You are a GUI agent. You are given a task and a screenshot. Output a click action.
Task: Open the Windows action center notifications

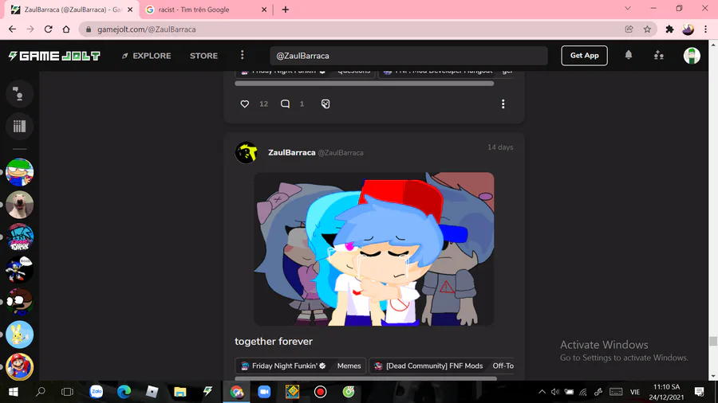coord(699,392)
